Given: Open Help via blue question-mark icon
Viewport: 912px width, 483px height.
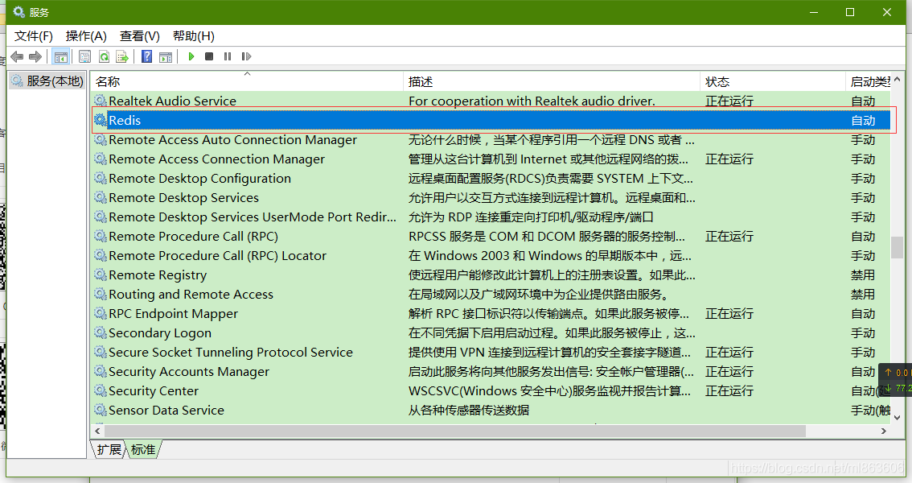Looking at the screenshot, I should [x=147, y=56].
